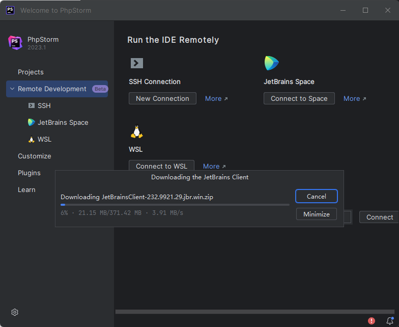This screenshot has width=399, height=327.
Task: Click the red error indicator icon
Action: pyautogui.click(x=371, y=320)
